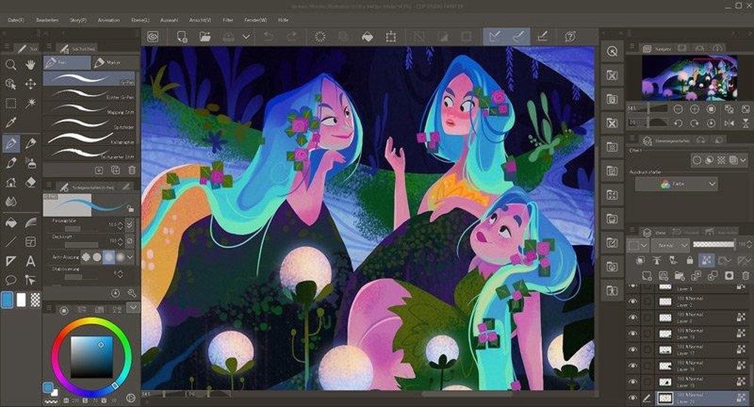754x407 pixels.
Task: Select the Eyedropper tool
Action: click(11, 123)
